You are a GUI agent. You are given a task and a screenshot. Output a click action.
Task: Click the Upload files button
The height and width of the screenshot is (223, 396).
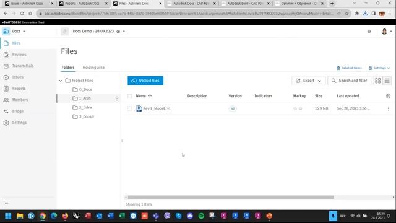coord(145,81)
